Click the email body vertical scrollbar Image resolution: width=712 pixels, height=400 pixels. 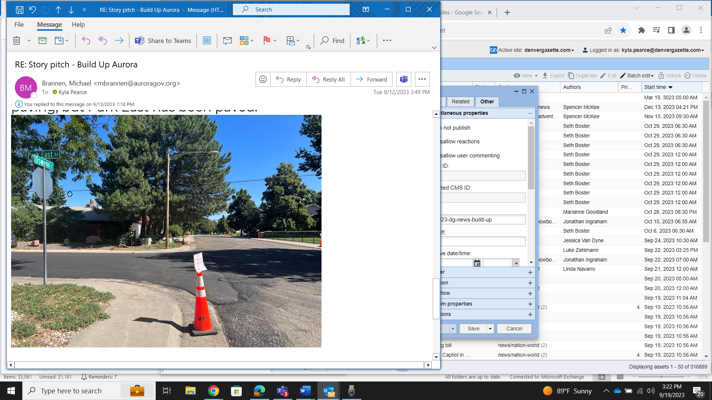(x=436, y=298)
